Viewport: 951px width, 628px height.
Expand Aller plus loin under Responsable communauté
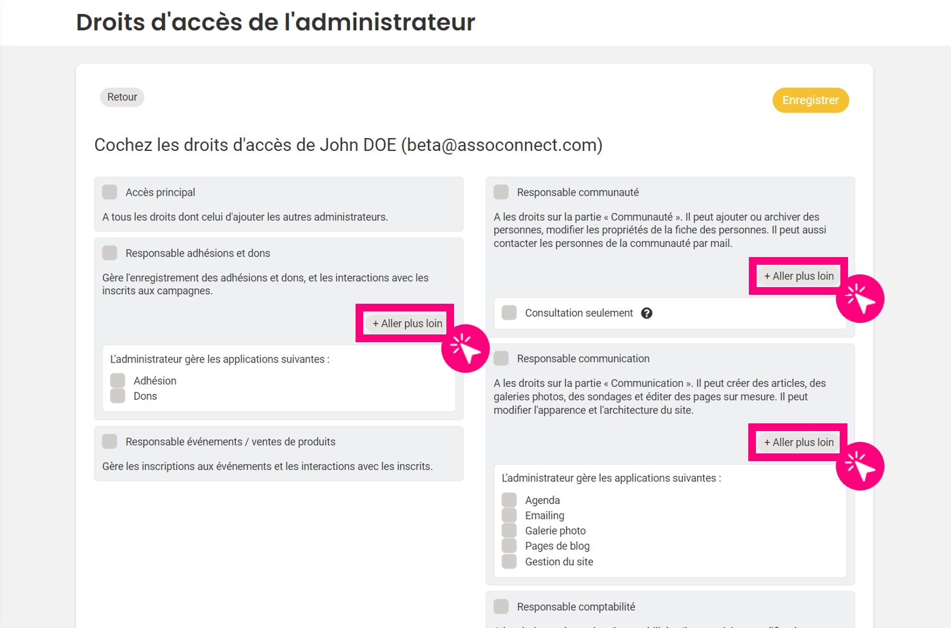point(799,276)
